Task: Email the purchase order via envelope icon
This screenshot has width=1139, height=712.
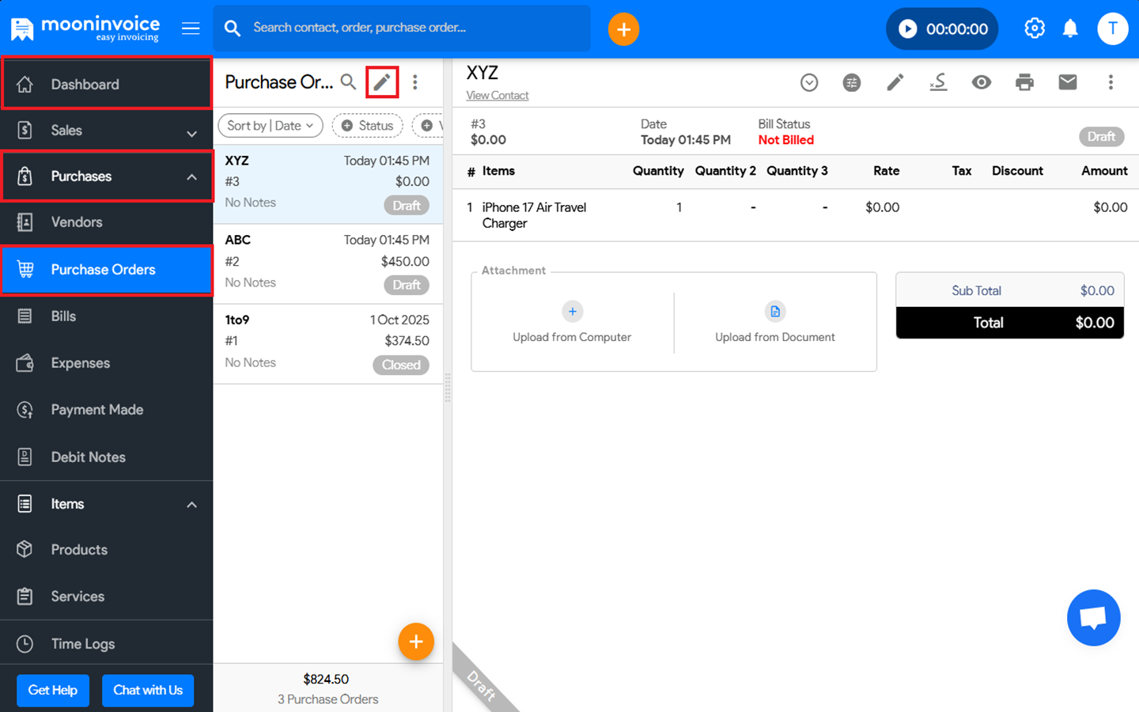Action: (x=1067, y=82)
